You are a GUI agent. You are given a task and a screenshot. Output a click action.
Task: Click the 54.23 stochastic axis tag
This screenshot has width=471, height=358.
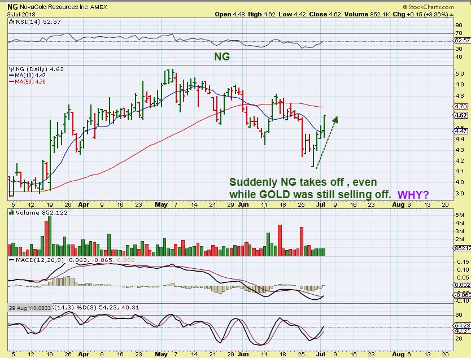(x=462, y=326)
